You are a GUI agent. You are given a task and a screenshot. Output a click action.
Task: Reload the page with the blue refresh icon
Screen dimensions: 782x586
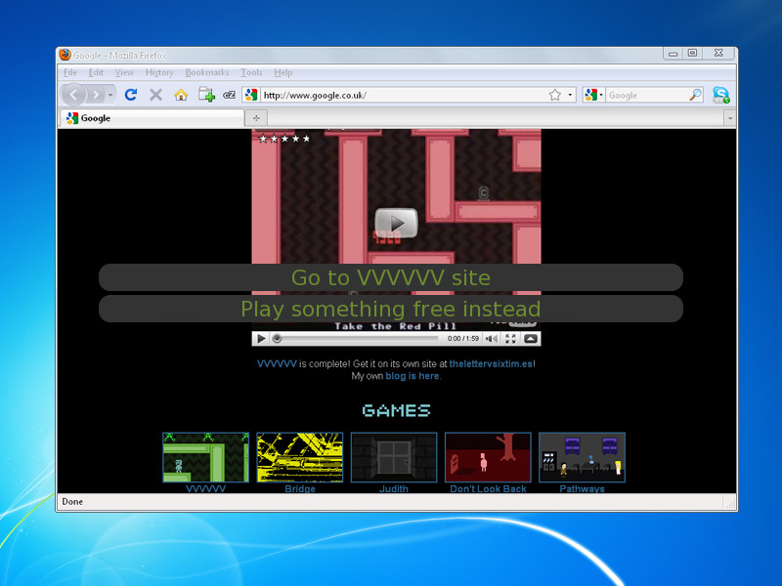(131, 94)
